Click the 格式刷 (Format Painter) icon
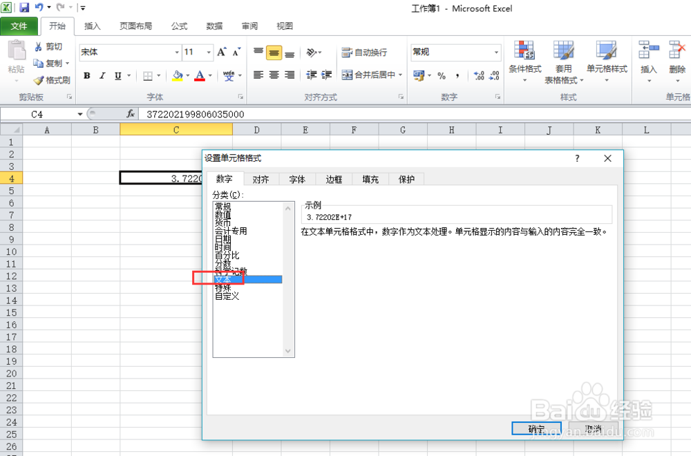Screen dimensions: 691x456 point(52,79)
